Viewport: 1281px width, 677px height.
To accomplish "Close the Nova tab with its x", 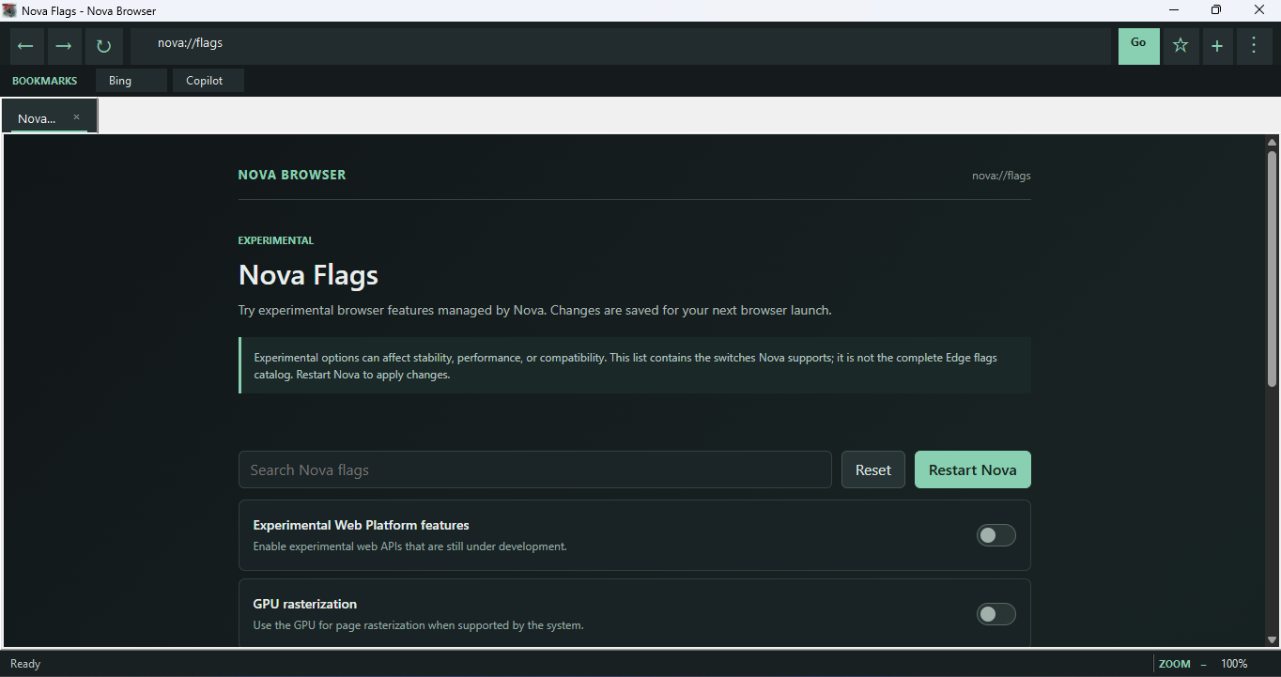I will tap(77, 117).
